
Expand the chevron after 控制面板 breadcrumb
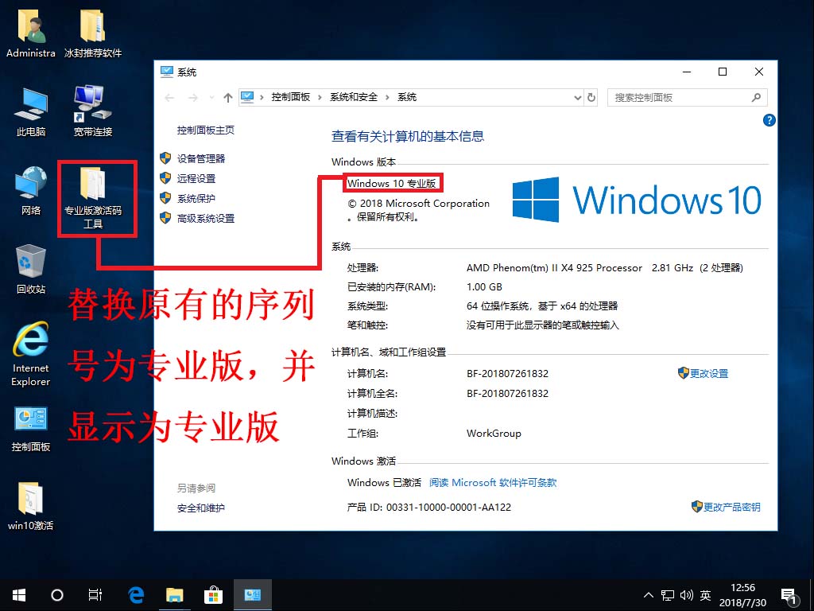(x=320, y=97)
